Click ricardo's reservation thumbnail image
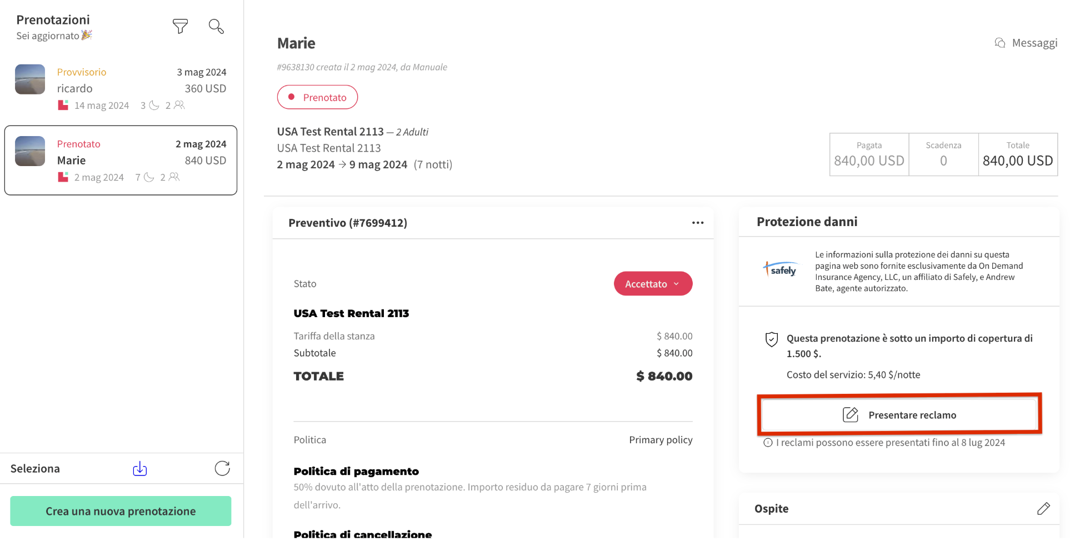 30,79
